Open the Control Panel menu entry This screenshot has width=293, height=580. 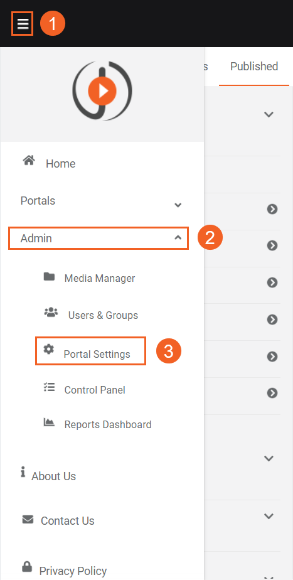point(95,390)
